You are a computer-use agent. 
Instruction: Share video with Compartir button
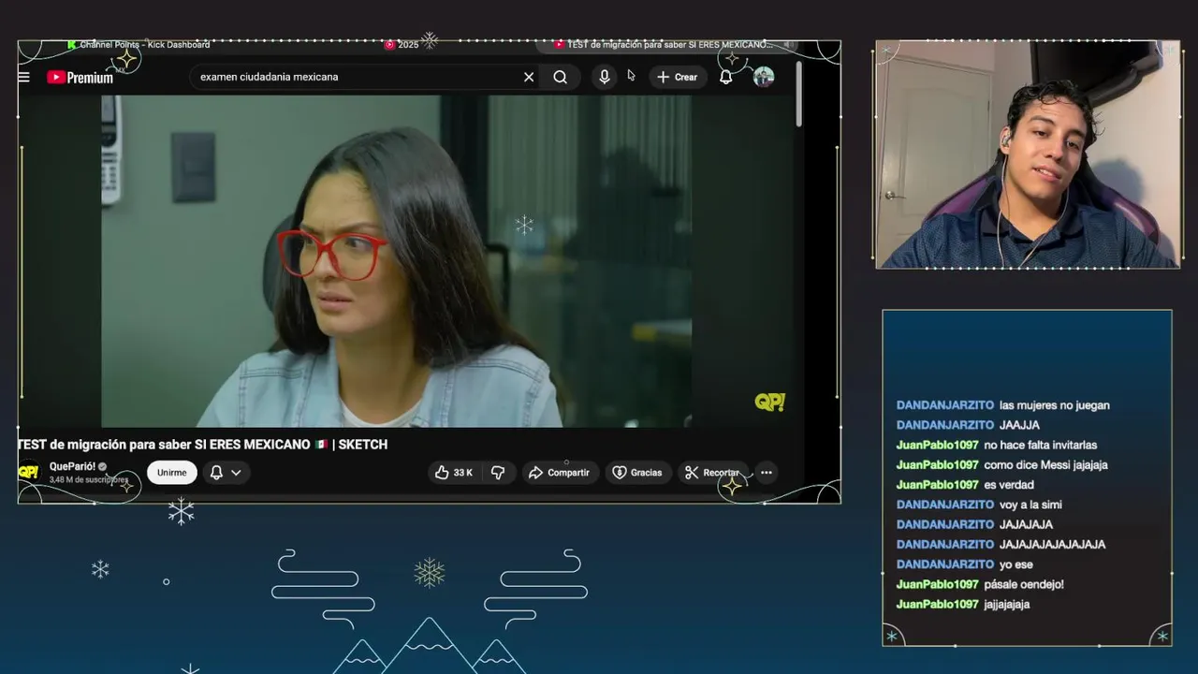click(559, 473)
